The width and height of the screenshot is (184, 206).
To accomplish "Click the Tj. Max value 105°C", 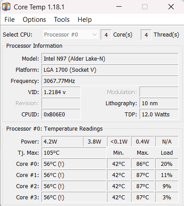I will [74, 152].
